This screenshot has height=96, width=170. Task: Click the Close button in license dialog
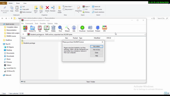click(96, 53)
